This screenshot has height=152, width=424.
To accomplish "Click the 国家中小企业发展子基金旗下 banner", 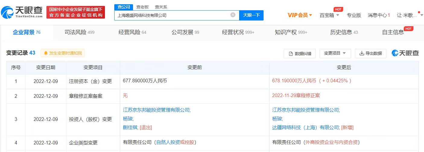I will point(76,12).
